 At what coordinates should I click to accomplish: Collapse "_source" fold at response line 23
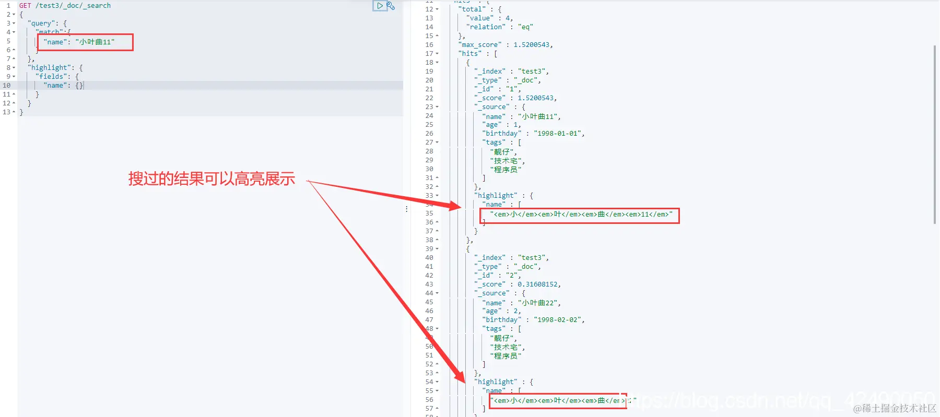[437, 107]
